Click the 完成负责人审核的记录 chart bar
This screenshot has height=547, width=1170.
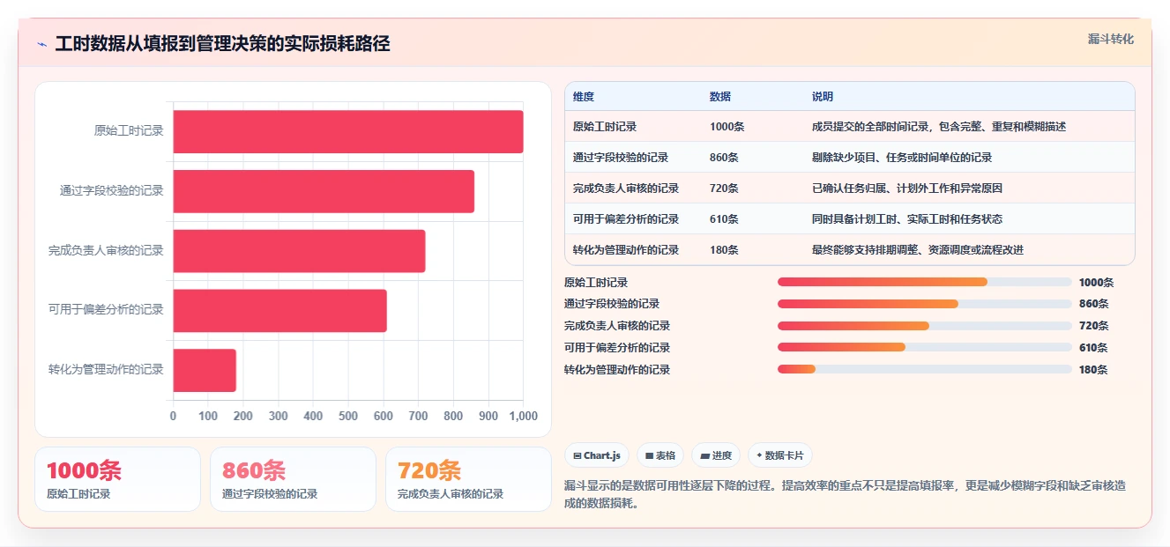click(x=299, y=251)
